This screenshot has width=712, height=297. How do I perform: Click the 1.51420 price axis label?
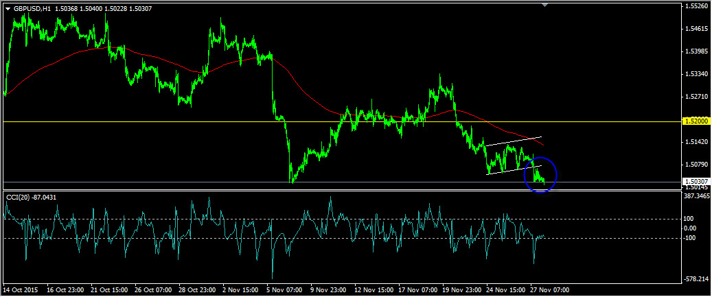click(x=696, y=142)
